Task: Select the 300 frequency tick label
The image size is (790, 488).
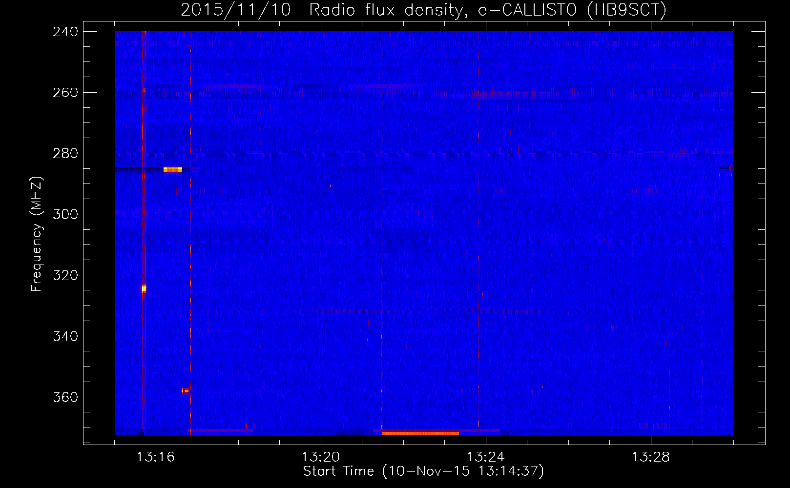Action: 65,215
